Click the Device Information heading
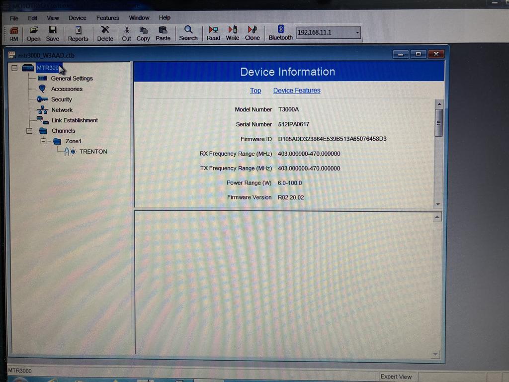Image resolution: width=509 pixels, height=382 pixels. click(x=288, y=72)
